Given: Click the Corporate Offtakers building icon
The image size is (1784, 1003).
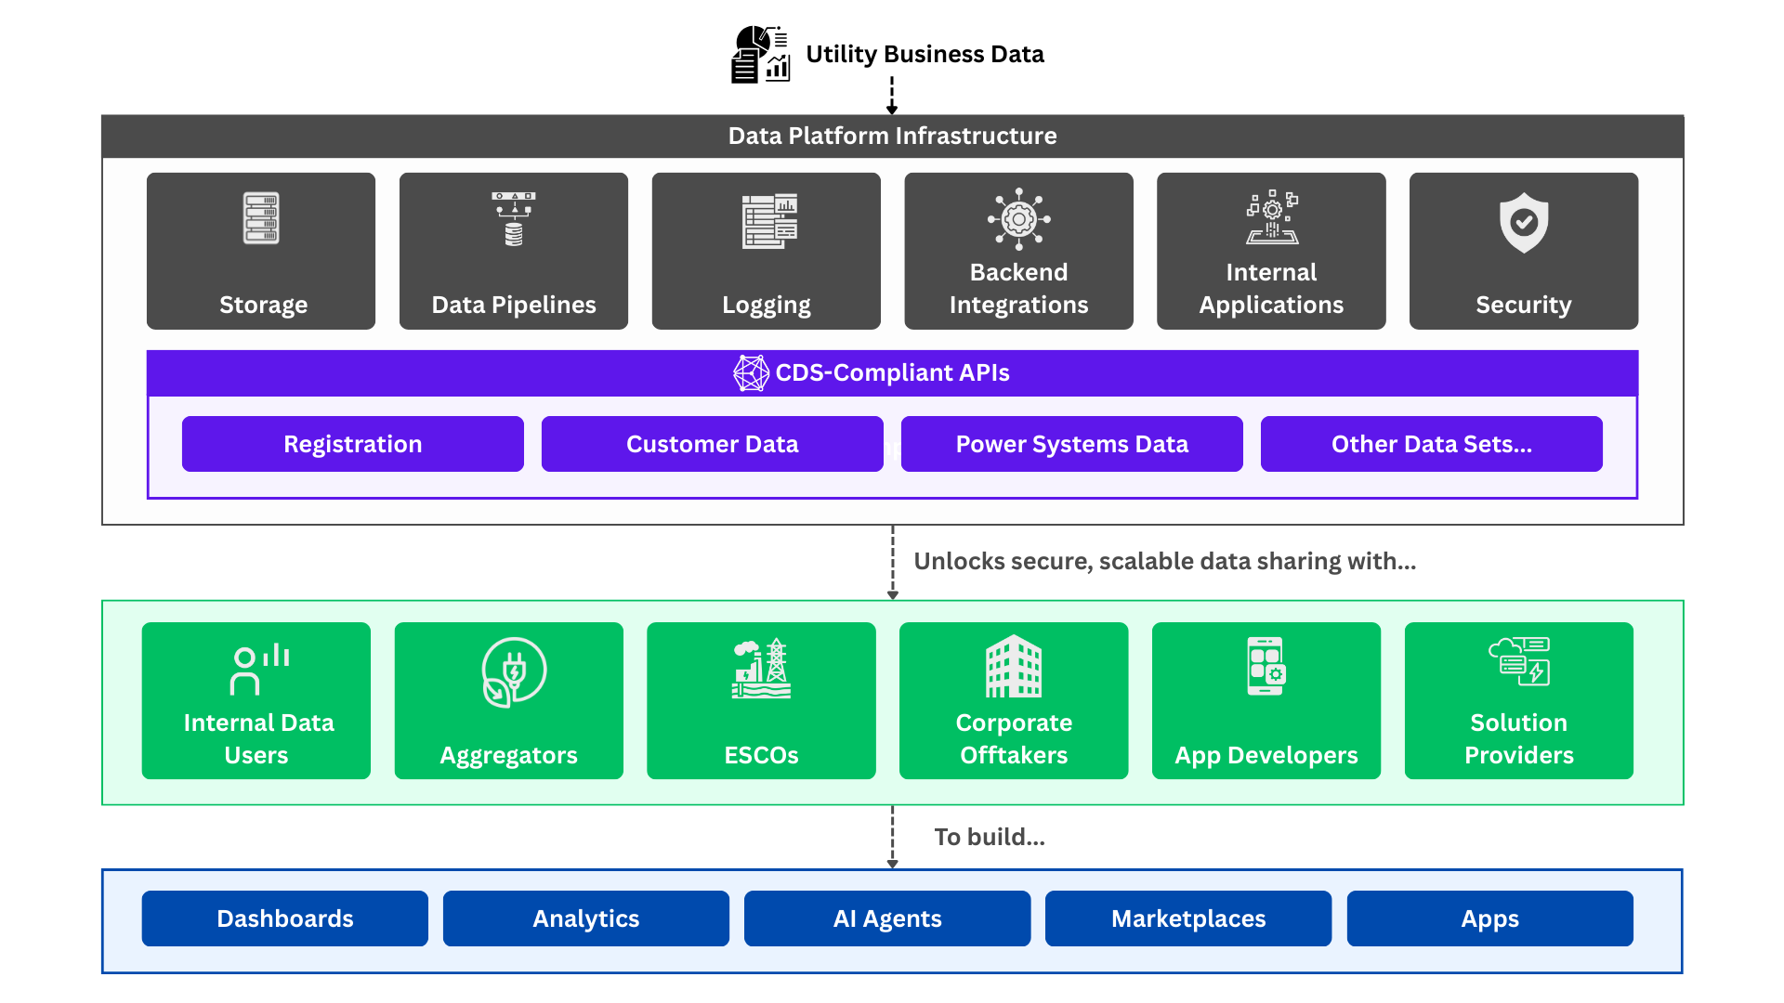Looking at the screenshot, I should [1014, 666].
